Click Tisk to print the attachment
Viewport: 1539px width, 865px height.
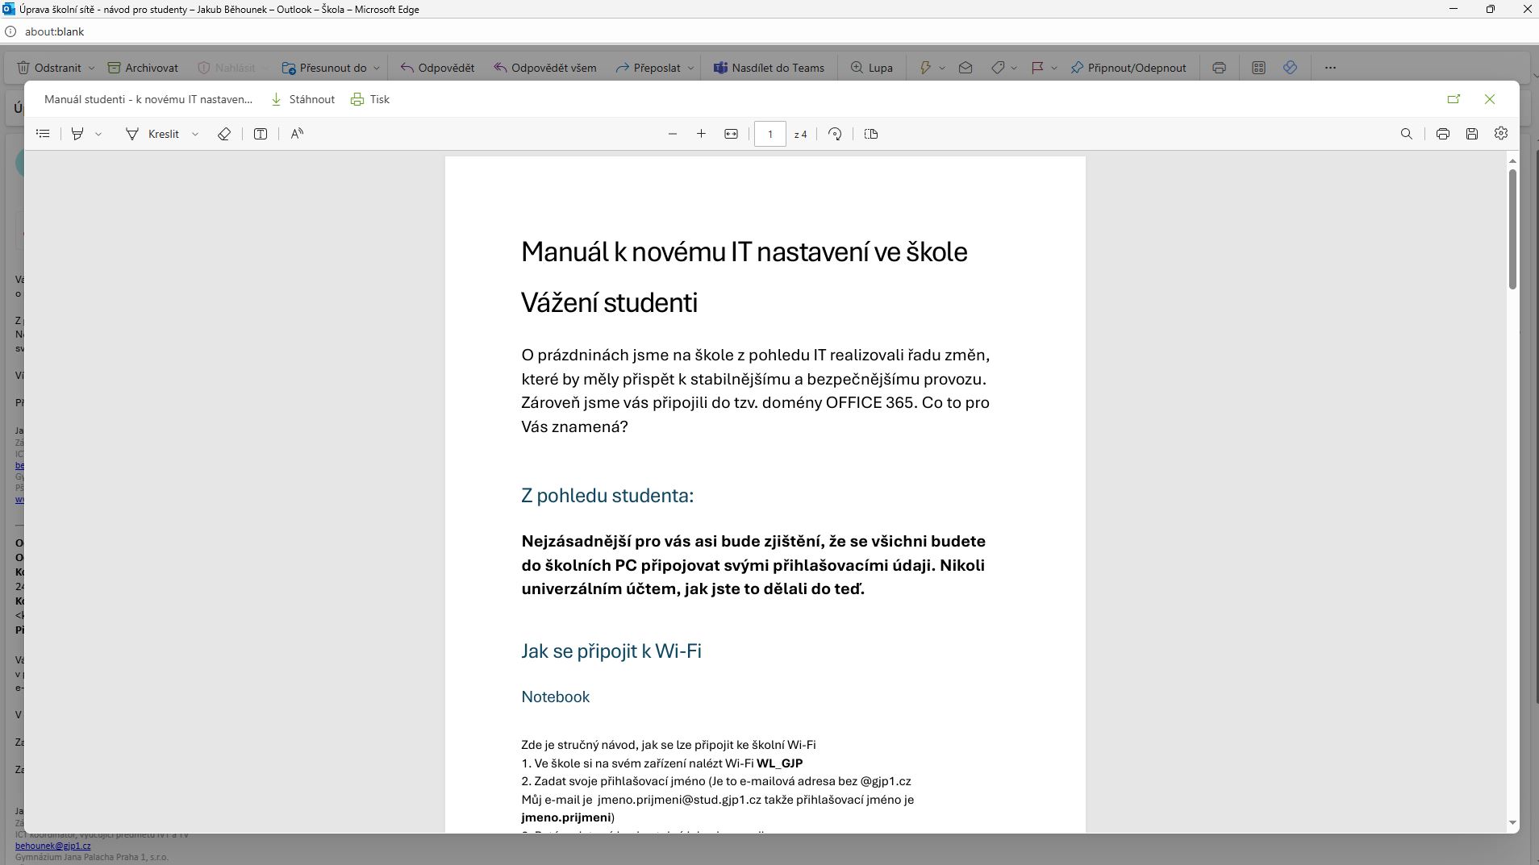pos(370,99)
